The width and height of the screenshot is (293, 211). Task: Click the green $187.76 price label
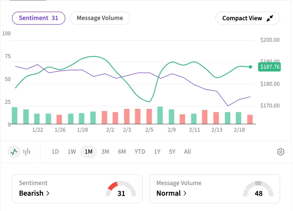(269, 67)
